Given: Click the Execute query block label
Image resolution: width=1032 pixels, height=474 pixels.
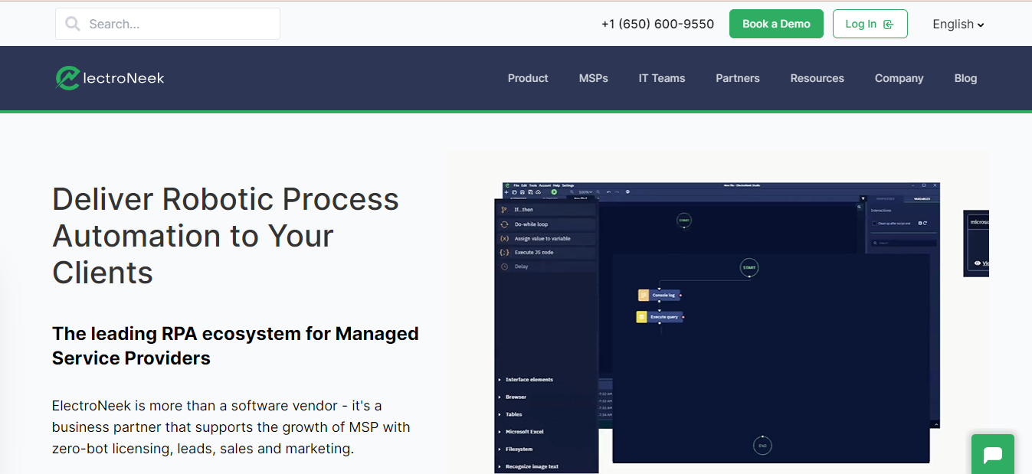Looking at the screenshot, I should pos(664,316).
